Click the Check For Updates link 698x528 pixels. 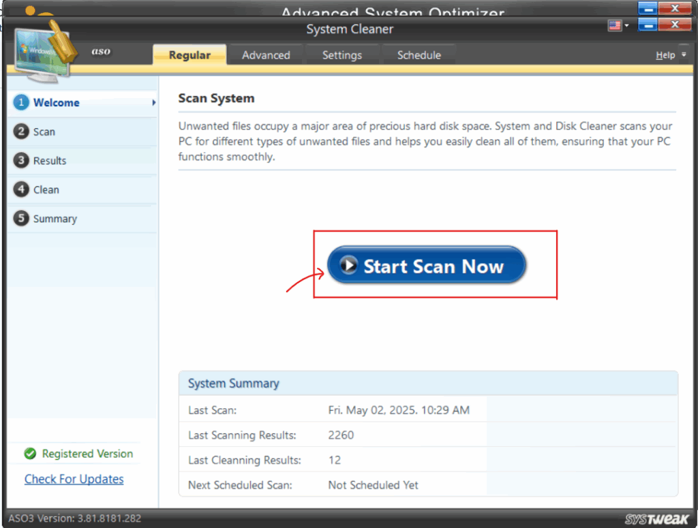click(x=74, y=479)
